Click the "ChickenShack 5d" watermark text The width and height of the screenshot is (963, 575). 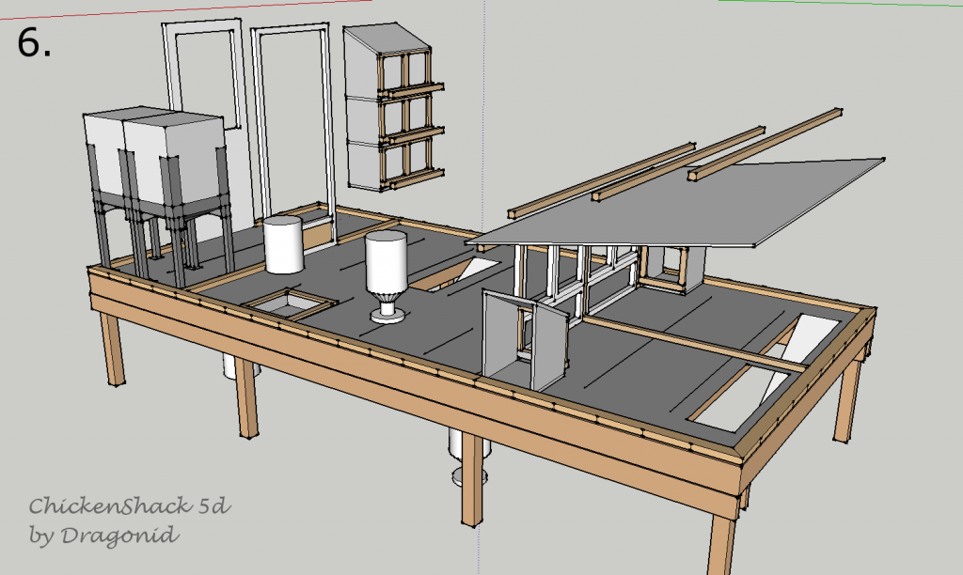coord(129,507)
